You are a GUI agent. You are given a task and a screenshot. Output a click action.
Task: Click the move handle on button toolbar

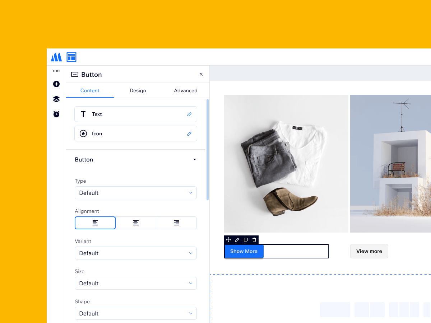tap(228, 240)
